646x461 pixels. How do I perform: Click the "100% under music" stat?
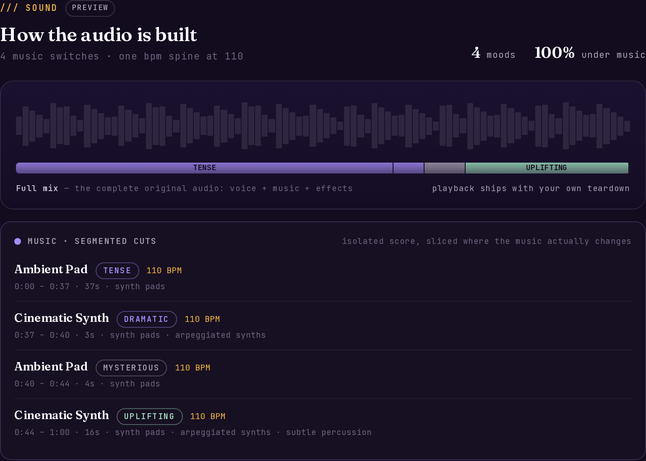(x=590, y=53)
